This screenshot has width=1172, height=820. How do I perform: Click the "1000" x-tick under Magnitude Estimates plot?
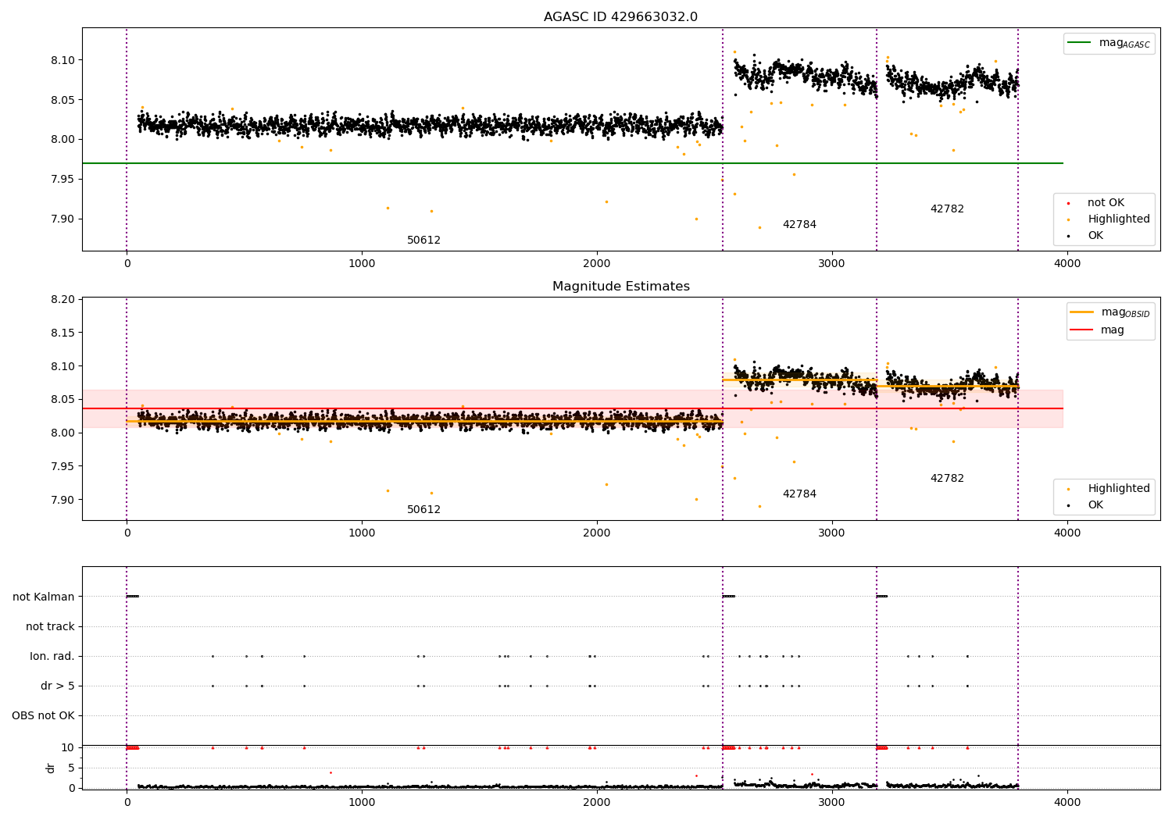click(362, 533)
